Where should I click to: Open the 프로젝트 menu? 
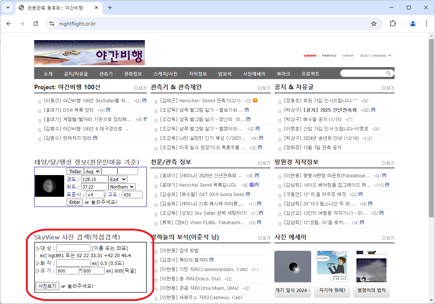tap(310, 74)
